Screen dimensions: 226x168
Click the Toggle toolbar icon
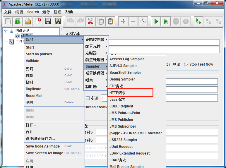click(x=143, y=21)
